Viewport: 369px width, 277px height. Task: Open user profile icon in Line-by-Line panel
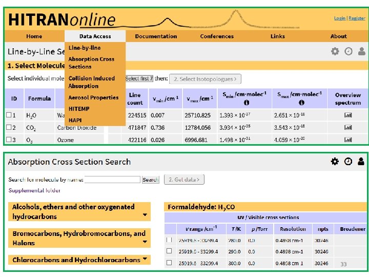tap(361, 51)
